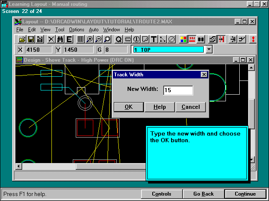This screenshot has height=201, width=269.
Task: Click the Help button in Track Width dialog
Action: 159,107
